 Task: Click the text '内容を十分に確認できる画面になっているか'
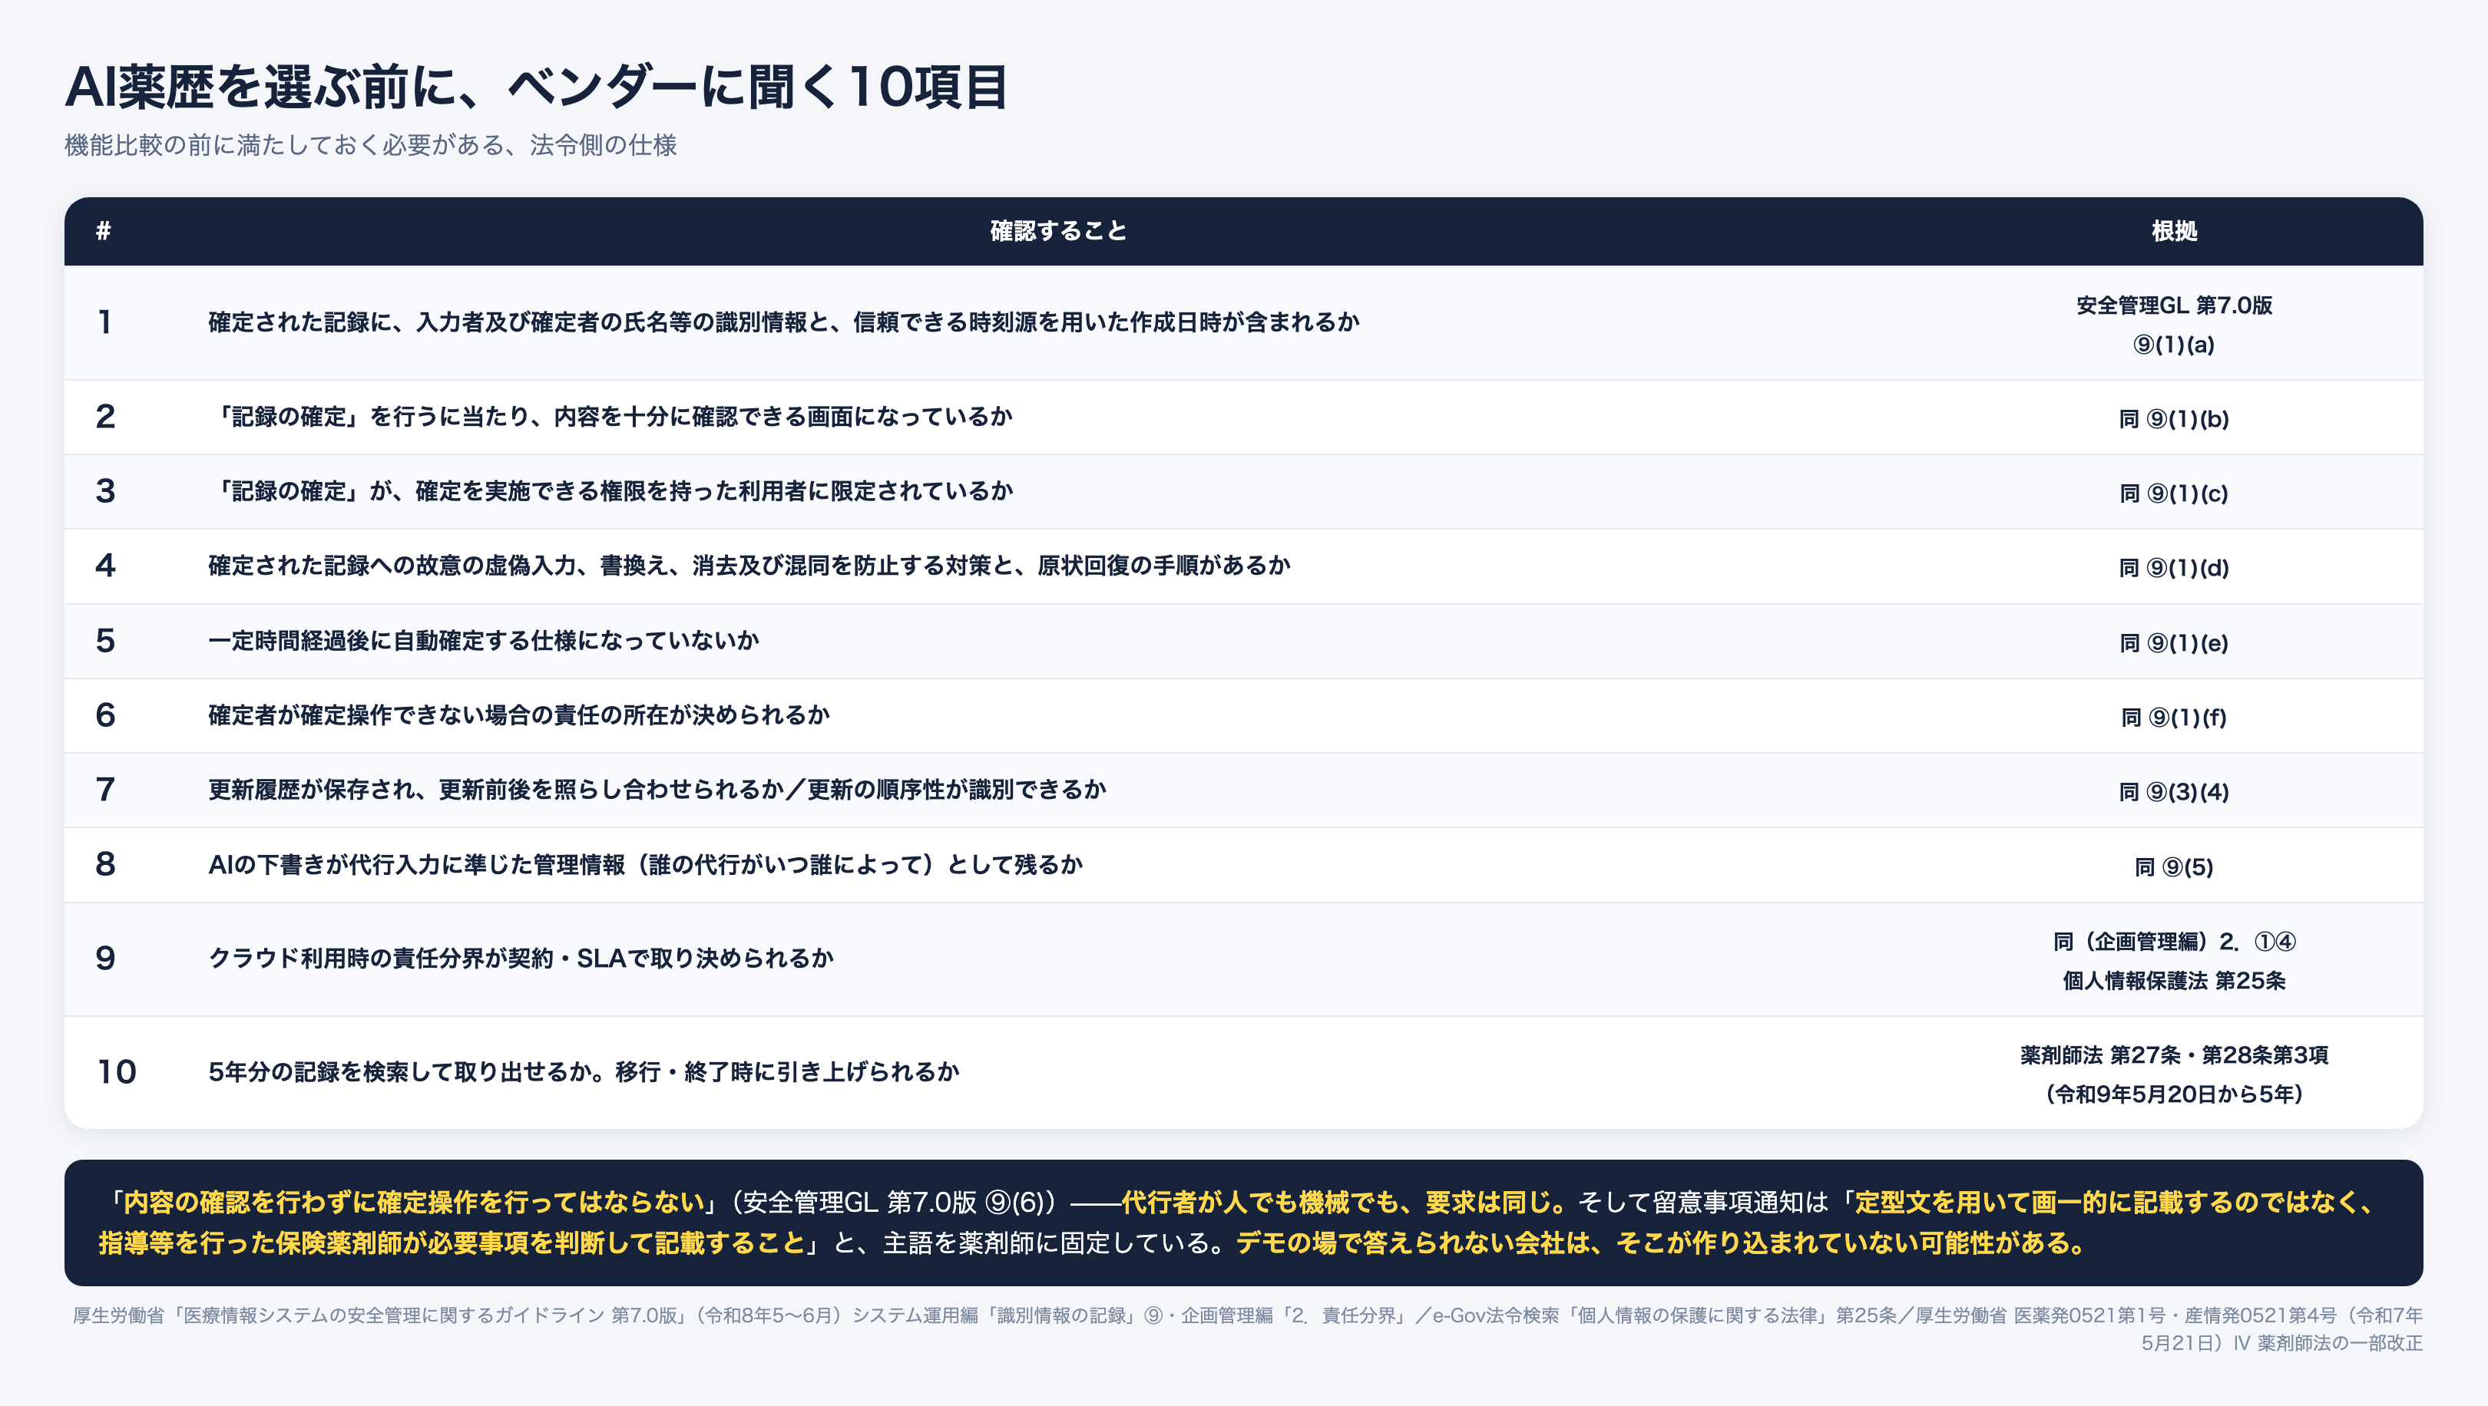[782, 416]
